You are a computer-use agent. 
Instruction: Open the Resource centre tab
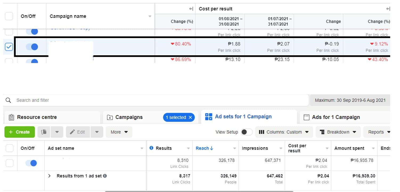tap(37, 117)
